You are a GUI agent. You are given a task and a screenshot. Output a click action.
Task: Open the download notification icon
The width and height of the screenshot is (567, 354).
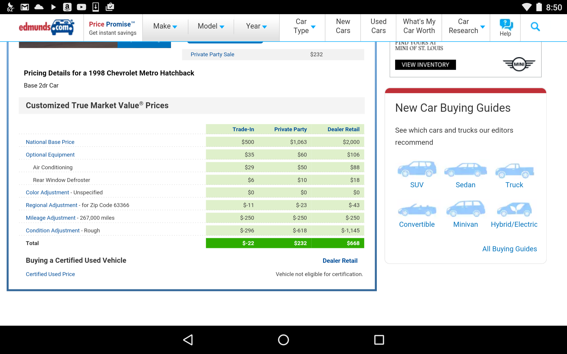[x=96, y=7]
